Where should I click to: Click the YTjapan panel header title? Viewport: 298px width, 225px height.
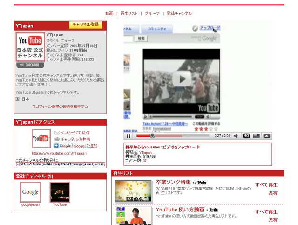point(24,26)
